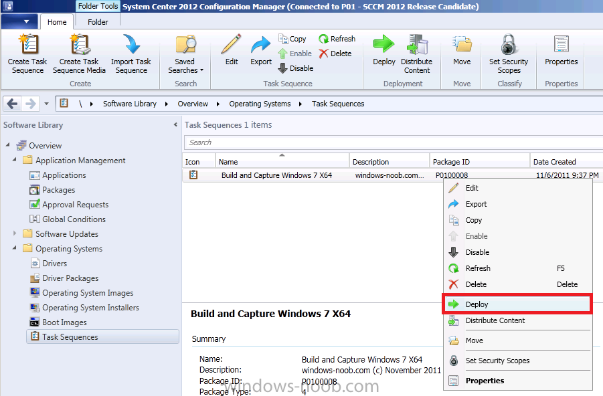Choose Refresh from the context menu
The height and width of the screenshot is (396, 603).
pyautogui.click(x=517, y=268)
